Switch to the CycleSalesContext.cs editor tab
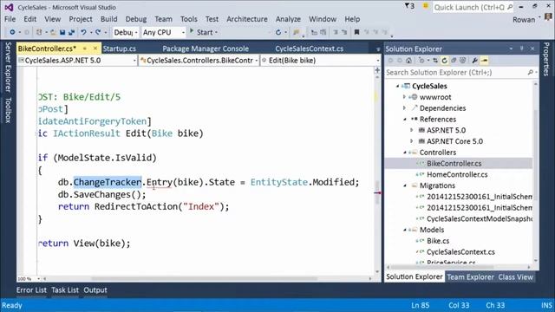 point(309,49)
